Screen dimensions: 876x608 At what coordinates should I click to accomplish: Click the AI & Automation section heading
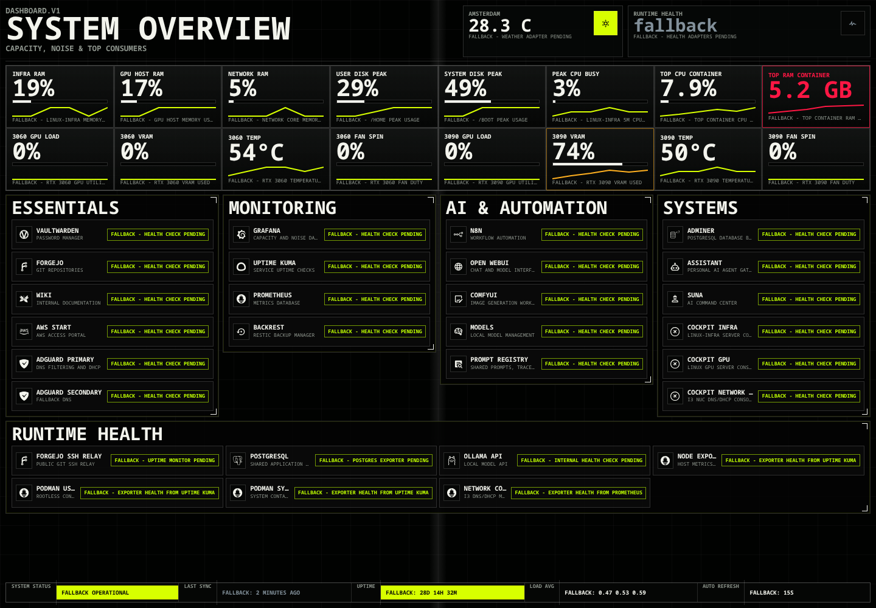526,208
